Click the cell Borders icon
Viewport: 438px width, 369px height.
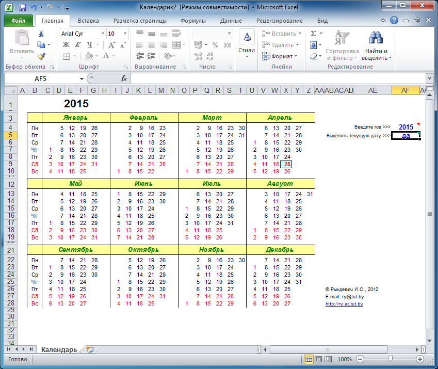(x=66, y=56)
